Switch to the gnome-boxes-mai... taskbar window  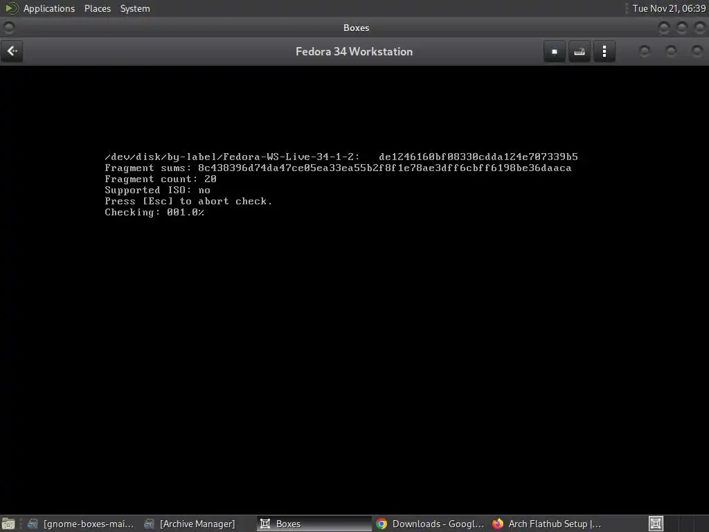[80, 524]
